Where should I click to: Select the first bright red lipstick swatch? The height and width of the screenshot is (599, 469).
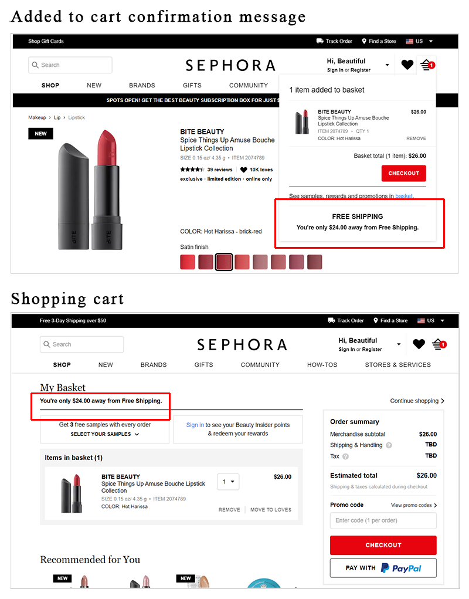click(x=188, y=262)
